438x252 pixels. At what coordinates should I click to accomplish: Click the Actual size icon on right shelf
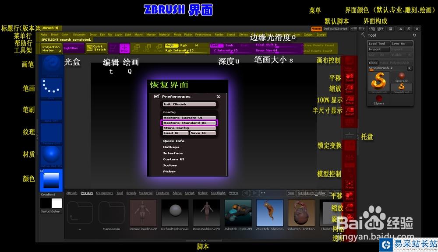[349, 100]
